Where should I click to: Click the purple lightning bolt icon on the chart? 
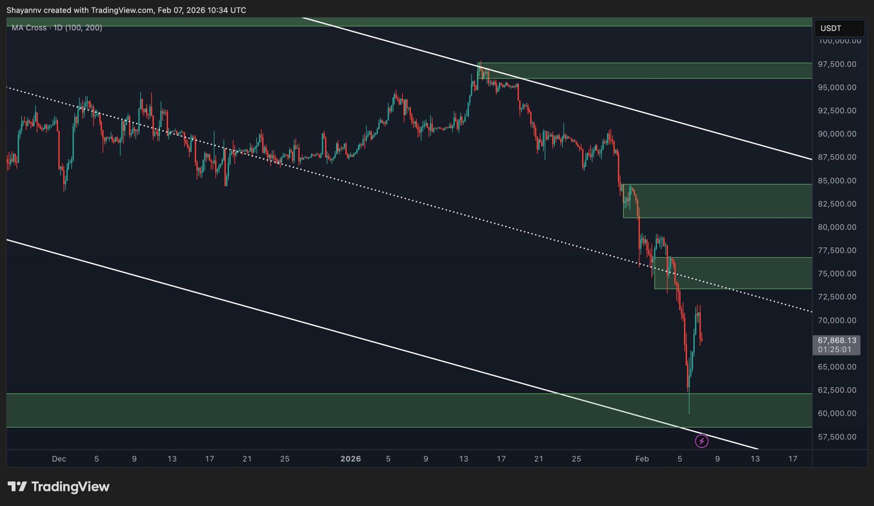702,441
